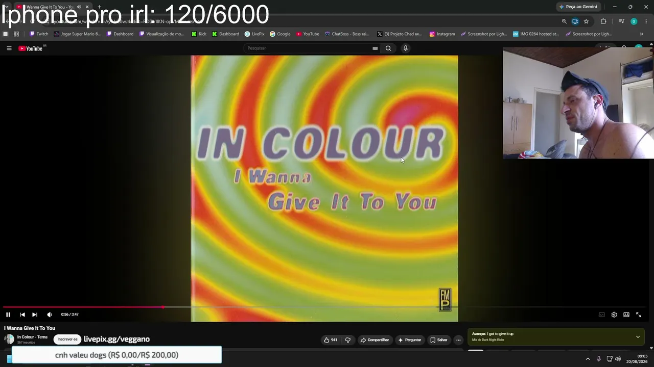Open the Visualização de mo... bookmark

click(162, 34)
